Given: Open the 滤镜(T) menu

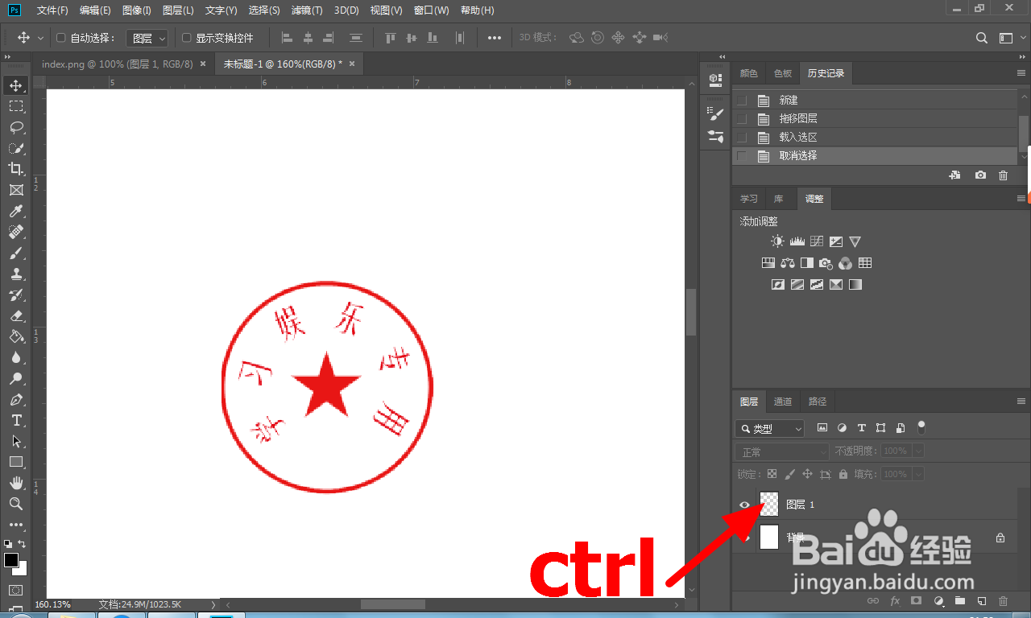Looking at the screenshot, I should click(307, 10).
